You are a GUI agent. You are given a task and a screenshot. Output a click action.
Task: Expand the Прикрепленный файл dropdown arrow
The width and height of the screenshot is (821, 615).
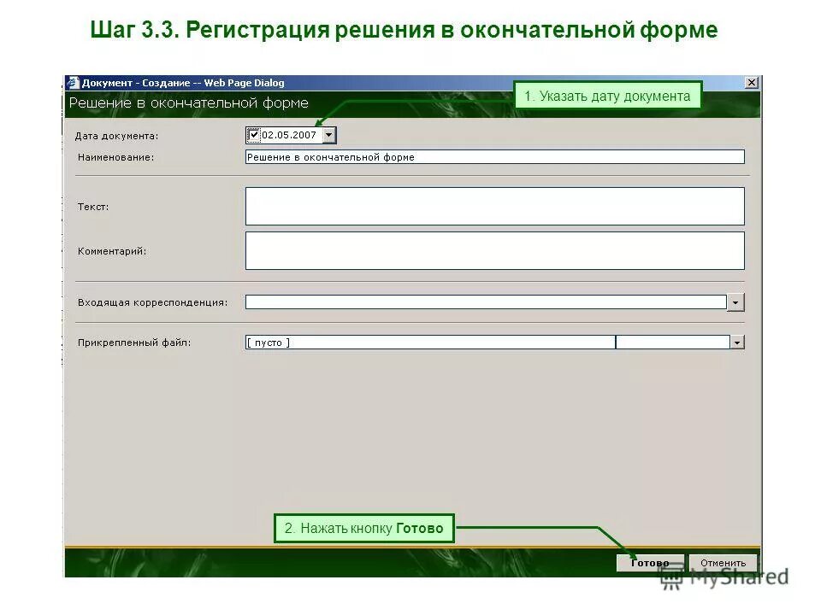737,343
